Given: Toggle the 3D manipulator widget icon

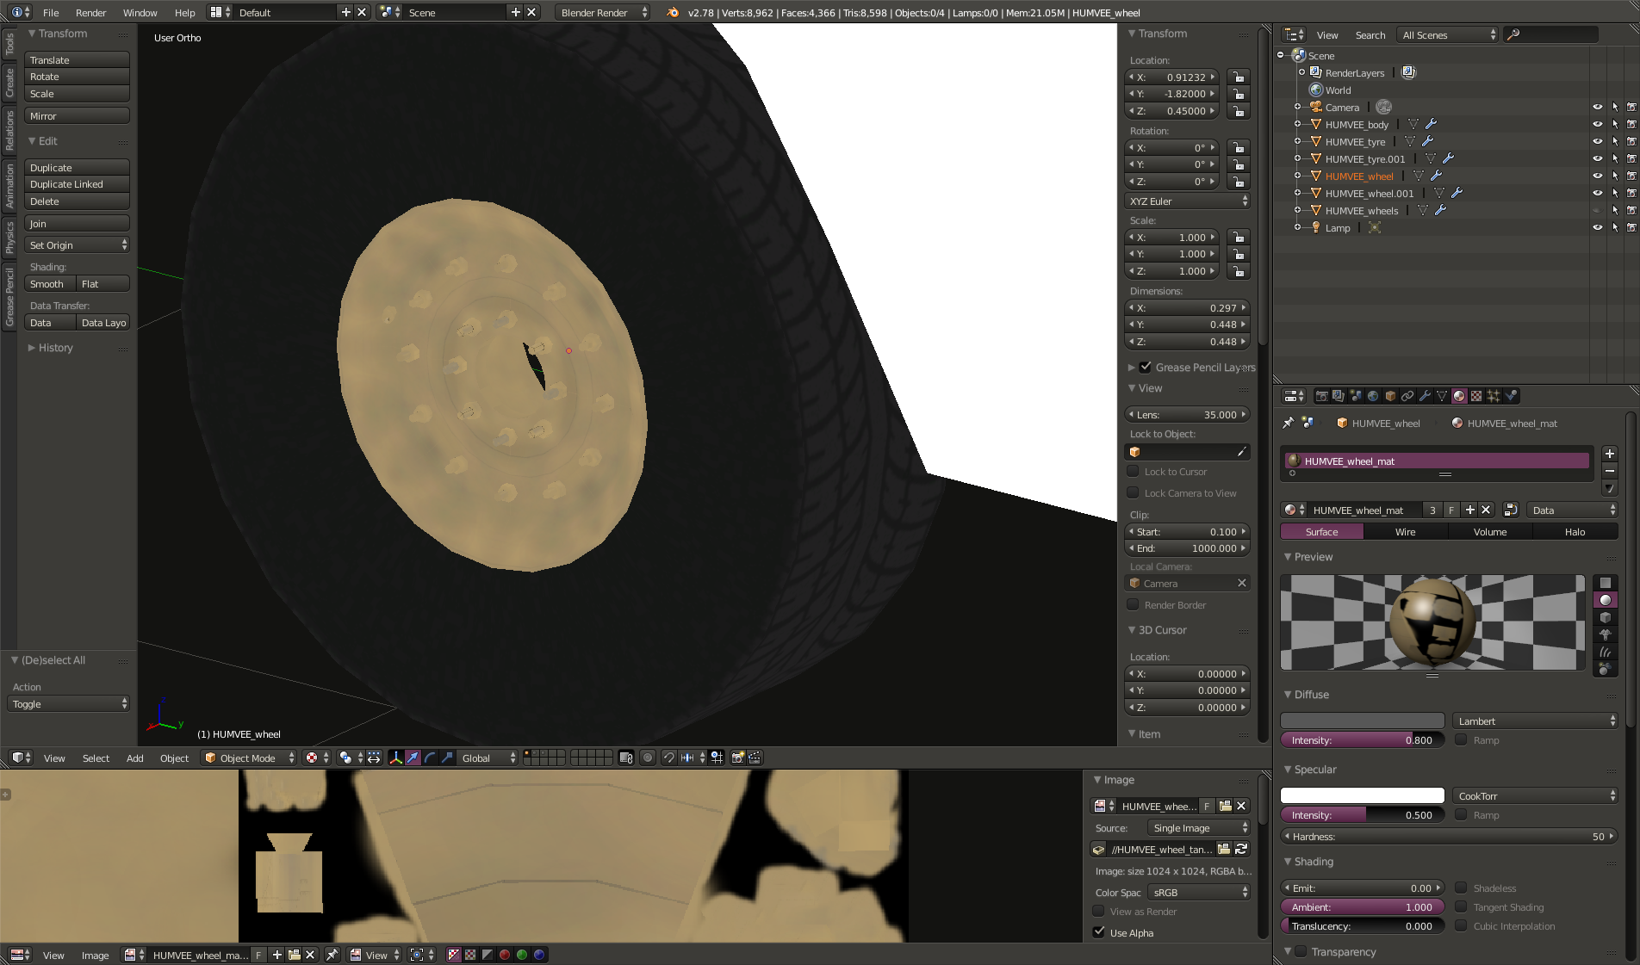Looking at the screenshot, I should [395, 758].
